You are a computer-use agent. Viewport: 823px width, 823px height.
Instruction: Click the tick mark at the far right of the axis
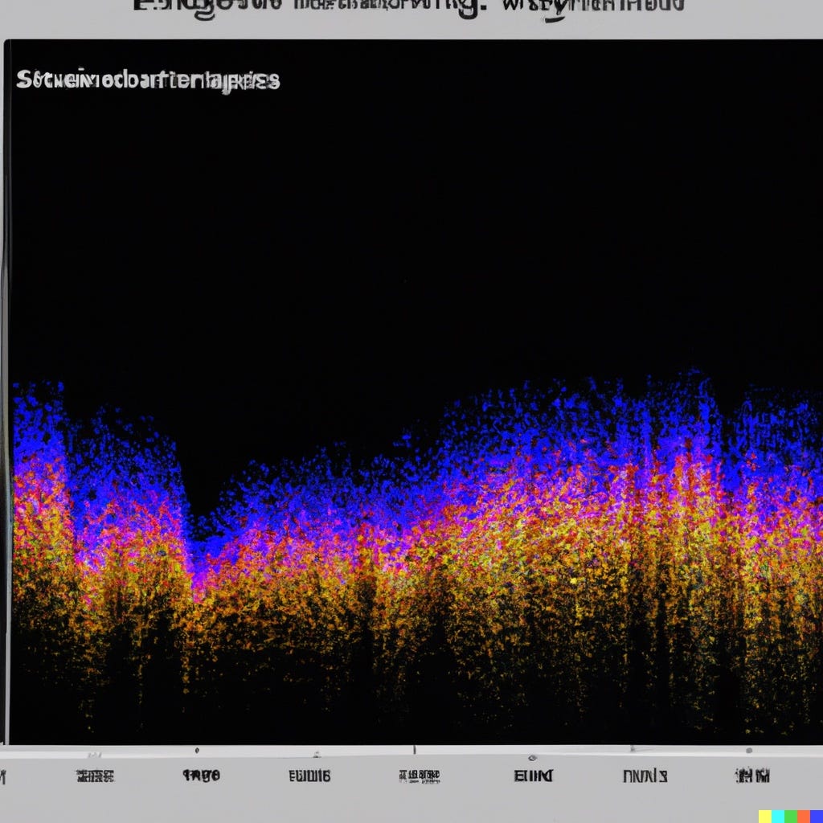[750, 749]
